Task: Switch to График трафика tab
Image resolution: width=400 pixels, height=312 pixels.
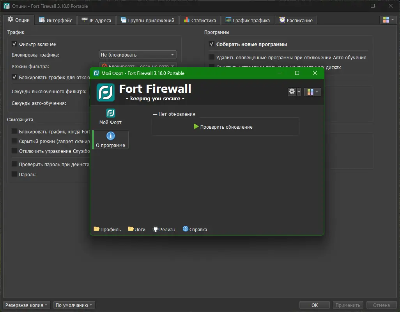Action: point(248,20)
